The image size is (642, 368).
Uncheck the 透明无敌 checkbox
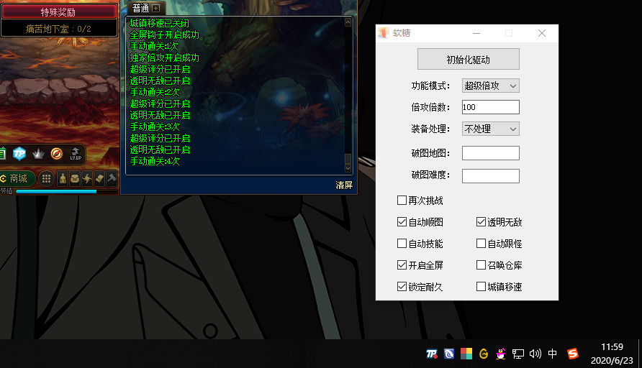pyautogui.click(x=481, y=222)
